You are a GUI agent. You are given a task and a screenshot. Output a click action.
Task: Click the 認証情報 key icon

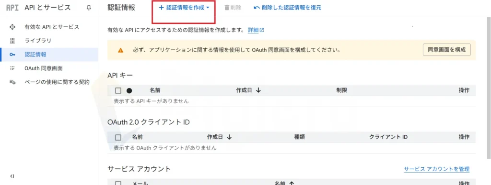pyautogui.click(x=12, y=54)
